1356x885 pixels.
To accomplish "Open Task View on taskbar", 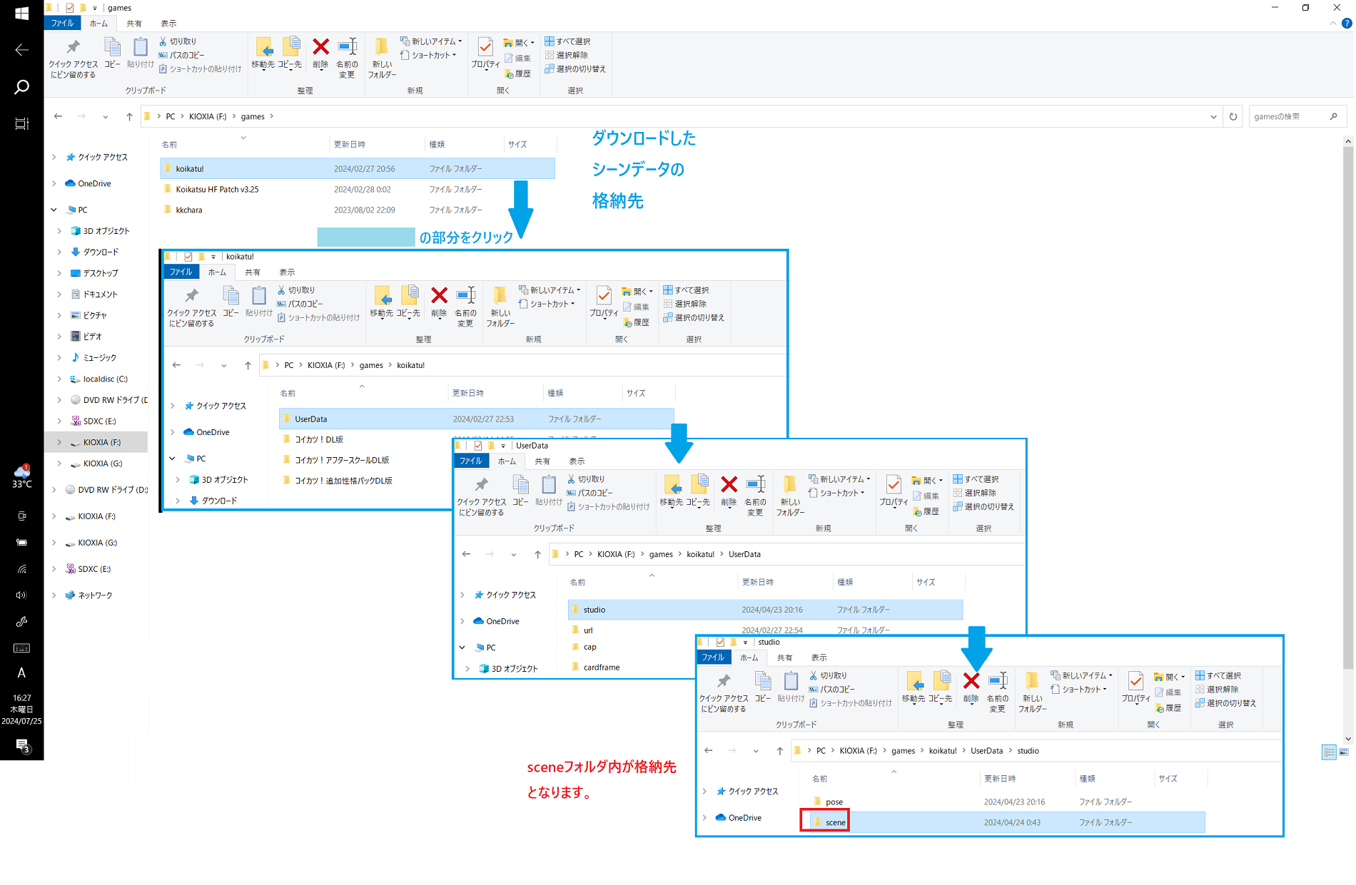I will pyautogui.click(x=21, y=123).
